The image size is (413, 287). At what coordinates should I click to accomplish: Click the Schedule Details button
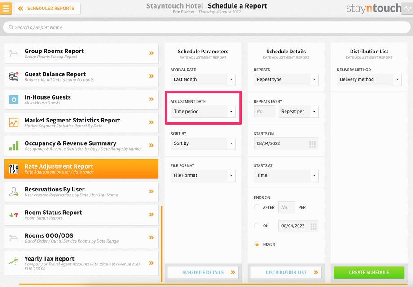[x=203, y=273]
